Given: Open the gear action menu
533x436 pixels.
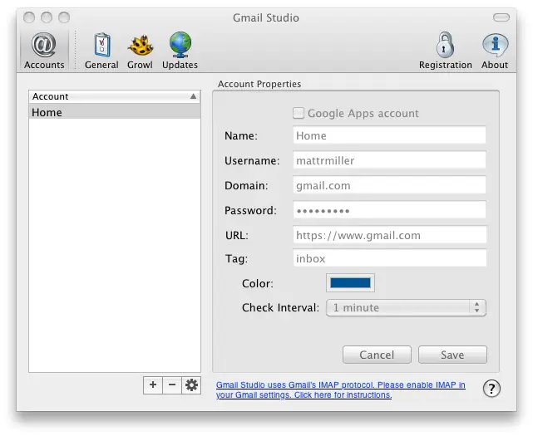Looking at the screenshot, I should point(191,385).
